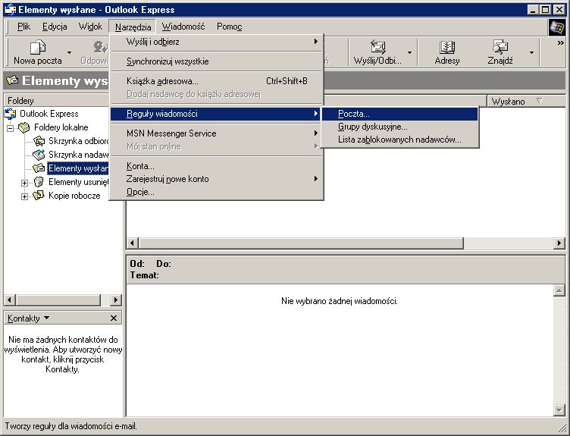Choose Lista zablokowanych nadawców...
The image size is (570, 436).
(x=399, y=140)
